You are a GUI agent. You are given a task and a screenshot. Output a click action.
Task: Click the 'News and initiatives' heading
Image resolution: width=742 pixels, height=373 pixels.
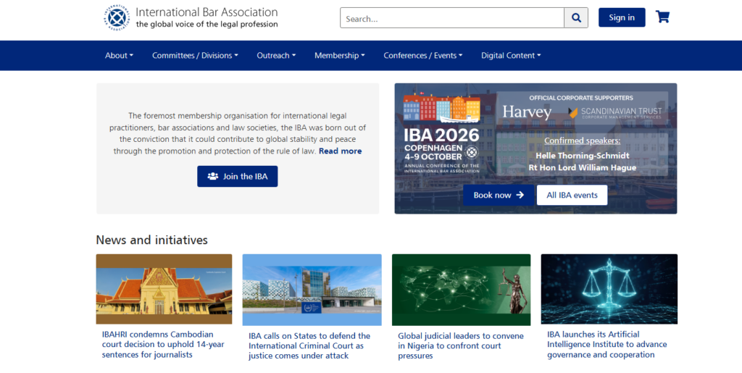pyautogui.click(x=152, y=240)
